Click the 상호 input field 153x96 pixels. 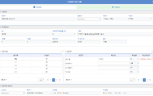click(26, 34)
